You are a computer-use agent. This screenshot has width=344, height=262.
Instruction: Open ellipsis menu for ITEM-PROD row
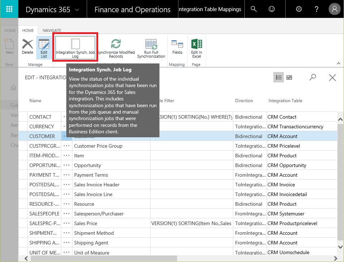click(x=67, y=156)
